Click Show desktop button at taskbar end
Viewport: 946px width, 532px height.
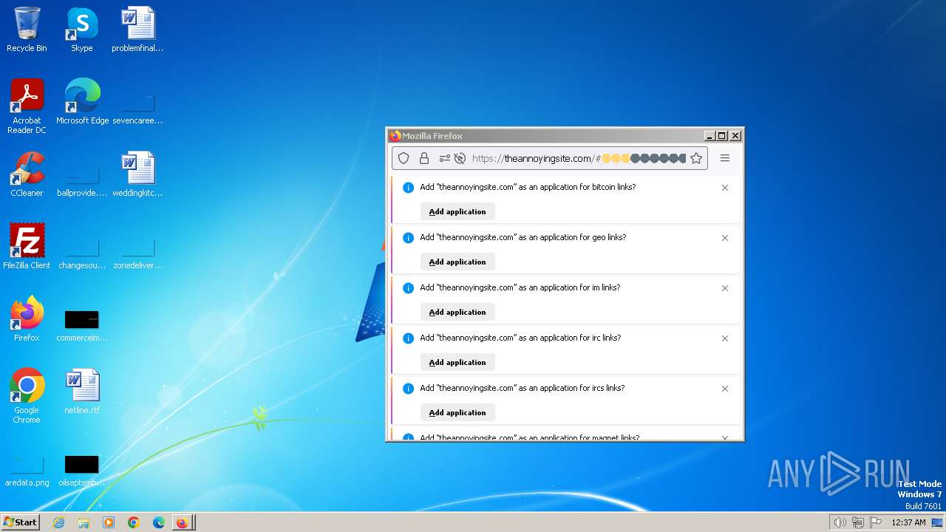click(x=939, y=522)
